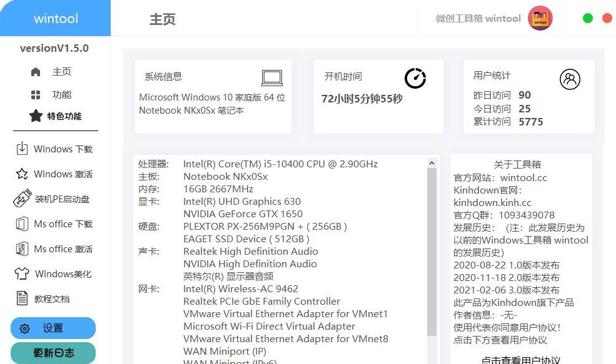Open Windows 下载 download tool

[x=24, y=149]
